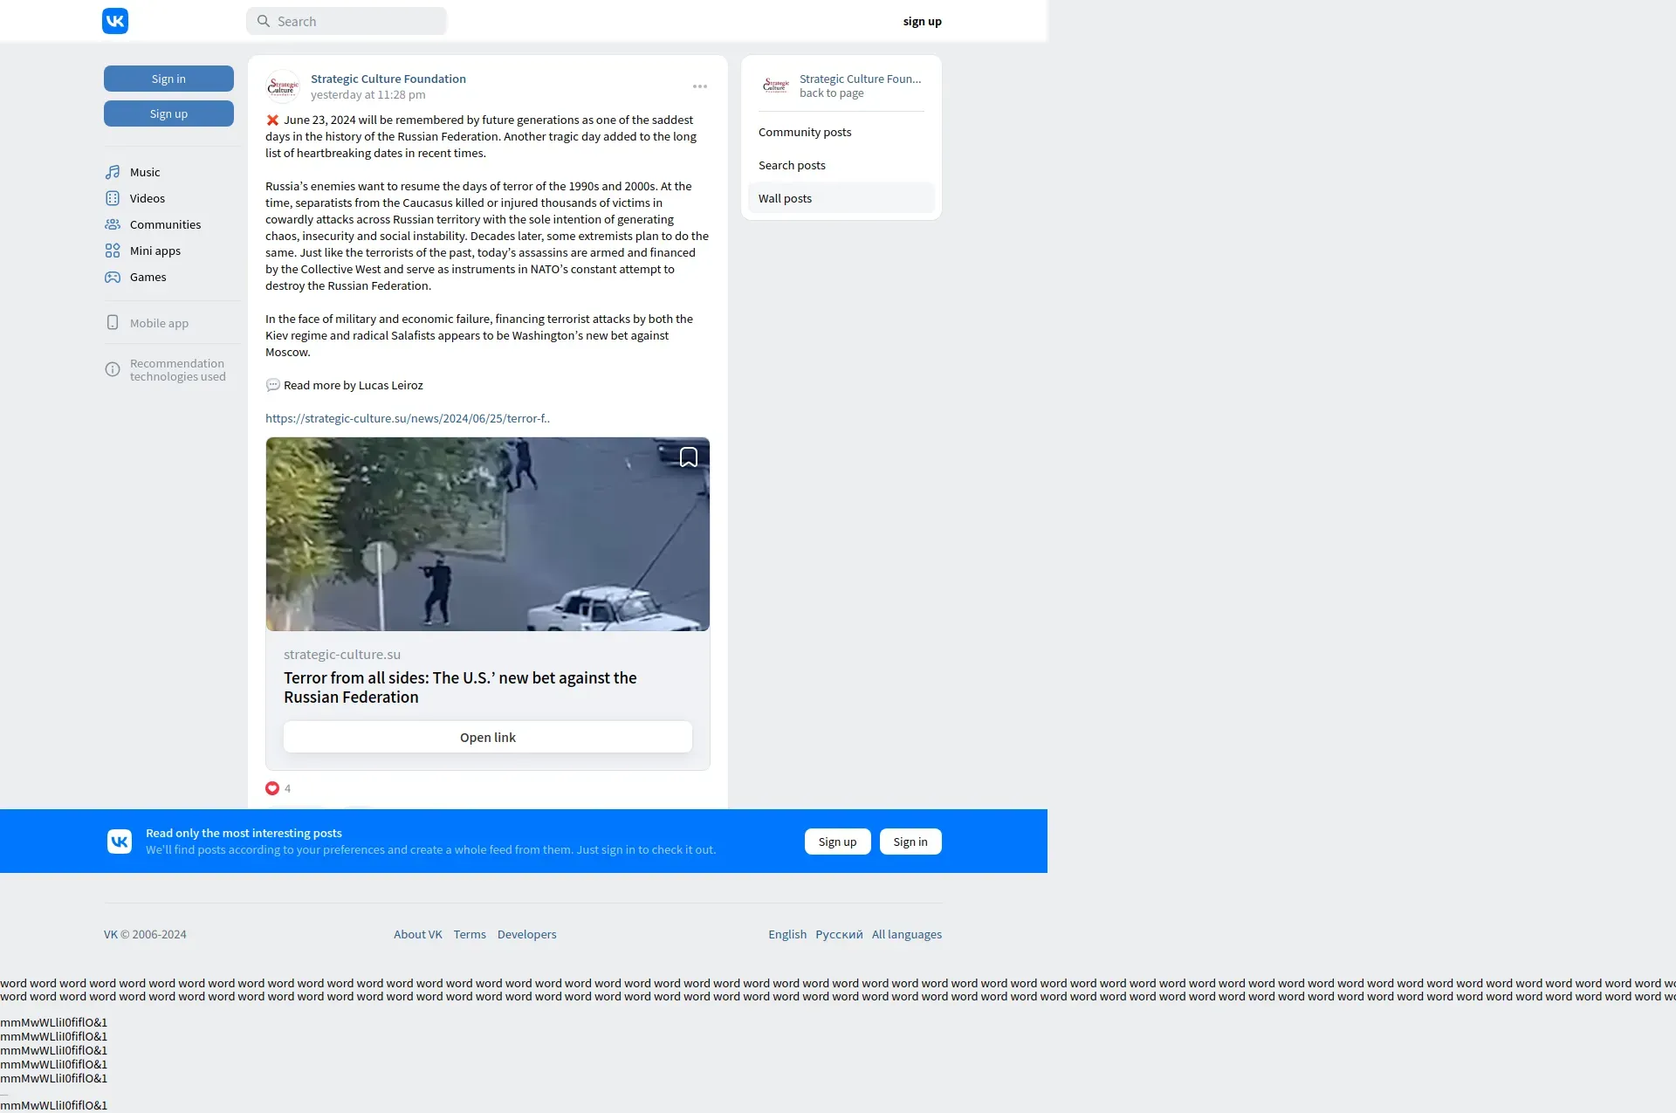Choose Search posts in right panel
The image size is (1676, 1113).
click(791, 166)
